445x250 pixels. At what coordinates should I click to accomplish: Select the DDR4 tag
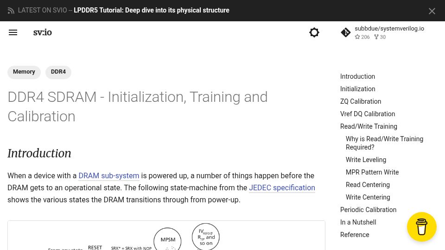click(58, 72)
